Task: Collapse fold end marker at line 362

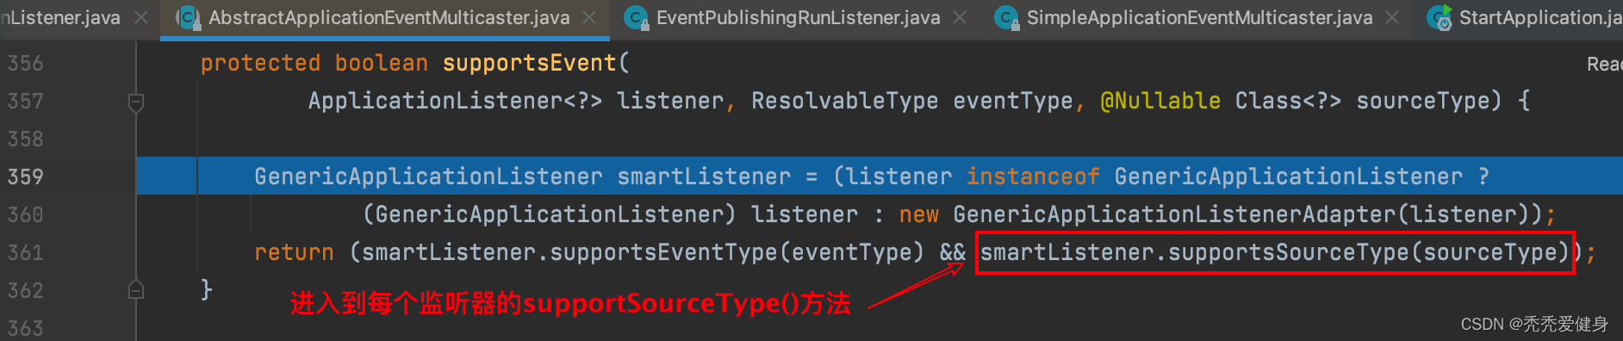Action: click(x=136, y=289)
